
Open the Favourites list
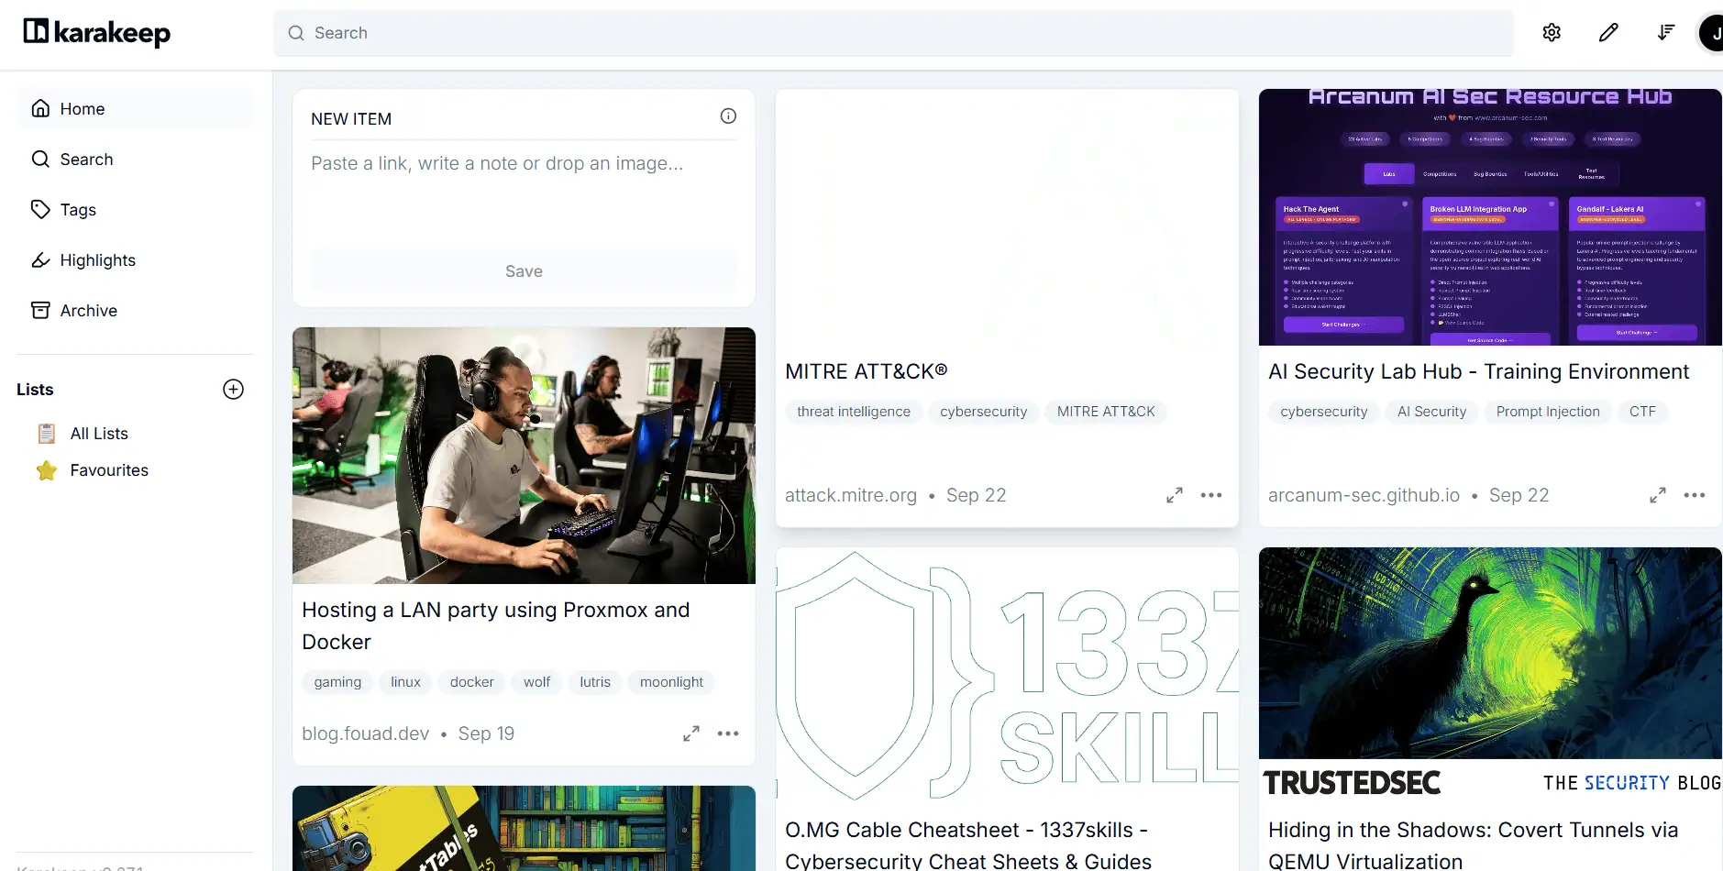pos(109,470)
